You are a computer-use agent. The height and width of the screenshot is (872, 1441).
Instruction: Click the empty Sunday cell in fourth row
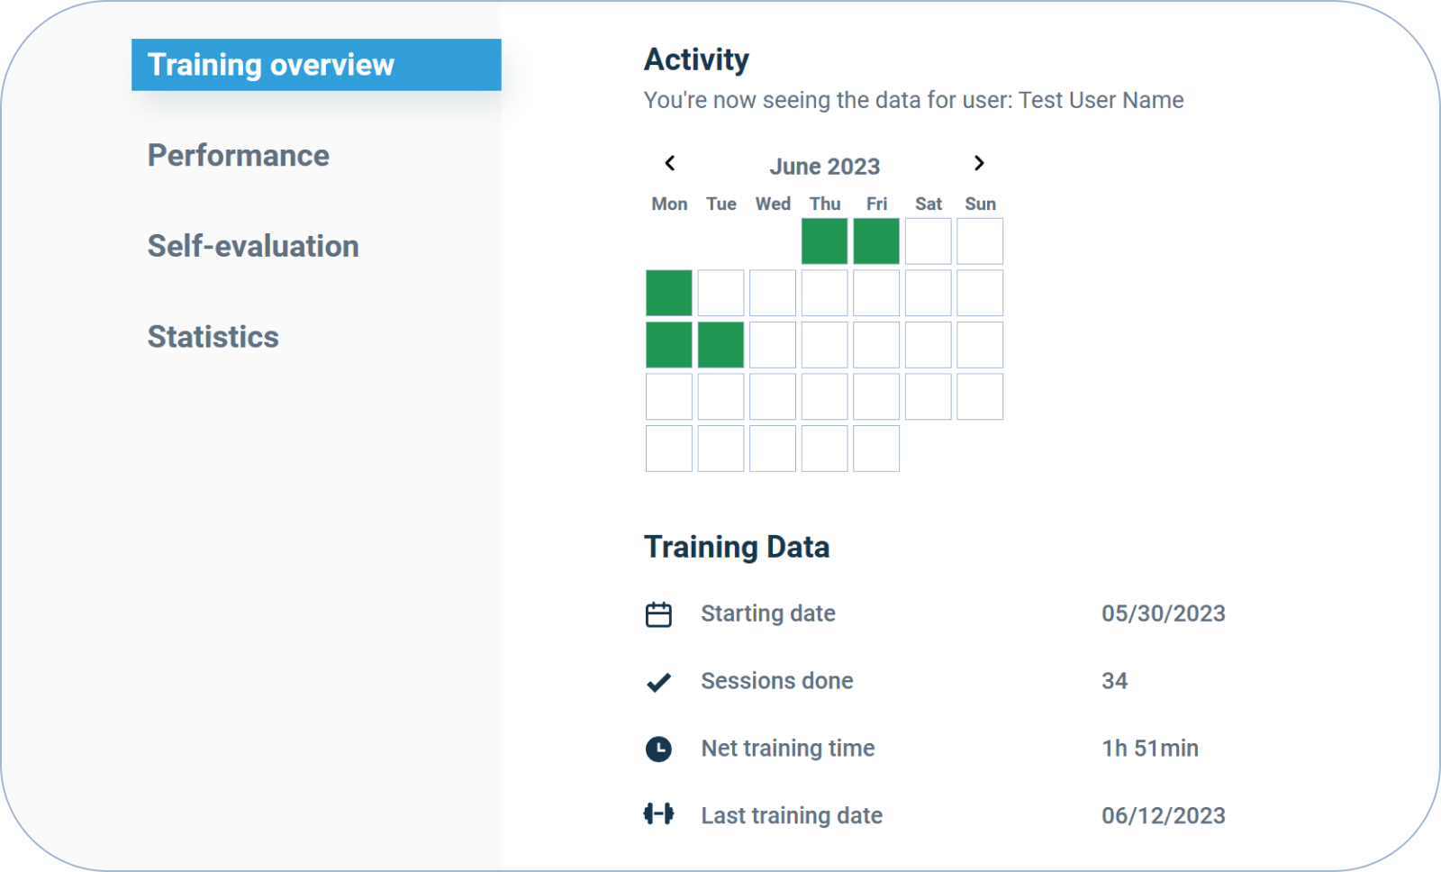(x=980, y=397)
